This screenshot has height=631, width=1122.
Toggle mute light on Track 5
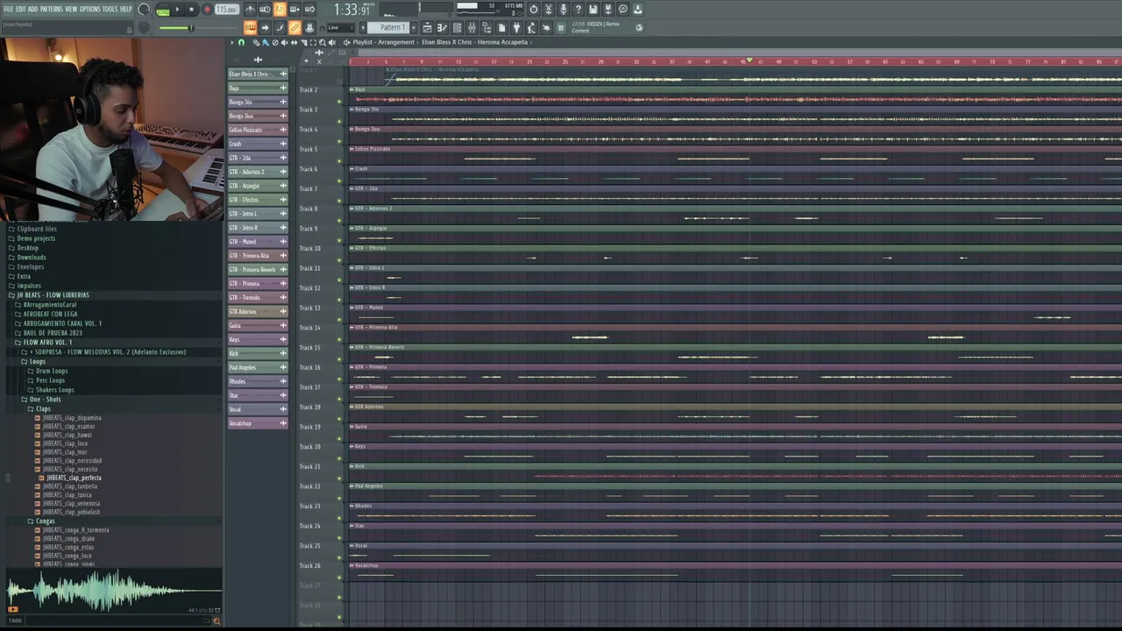339,161
